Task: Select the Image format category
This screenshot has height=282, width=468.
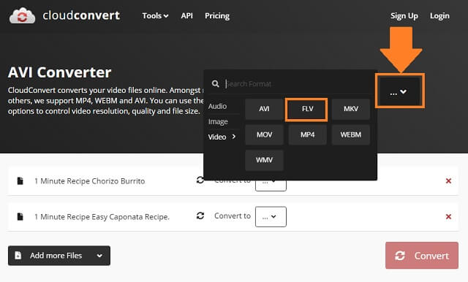Action: (218, 121)
